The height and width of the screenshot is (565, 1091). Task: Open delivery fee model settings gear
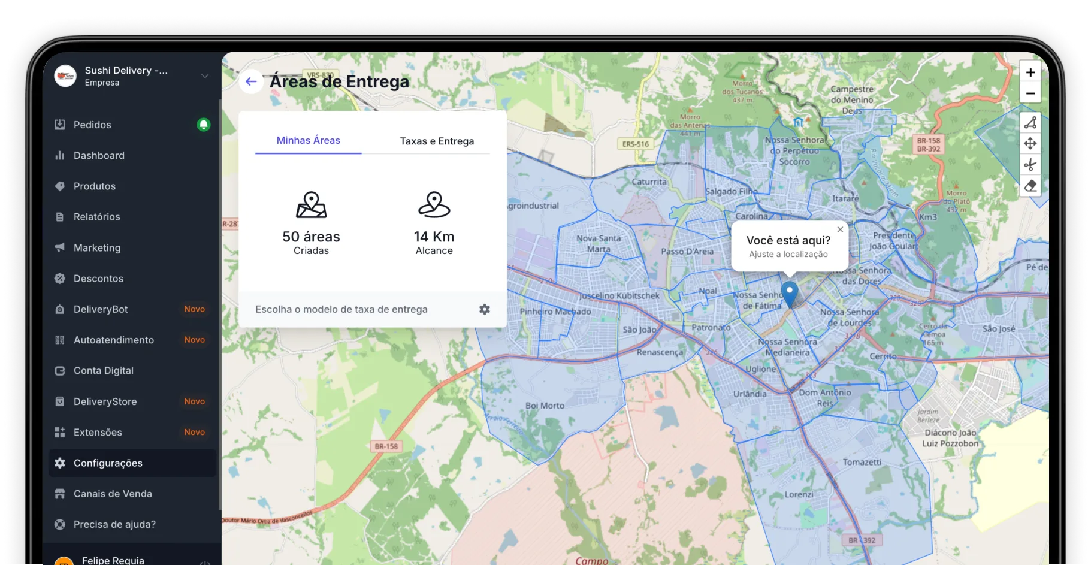coord(485,309)
